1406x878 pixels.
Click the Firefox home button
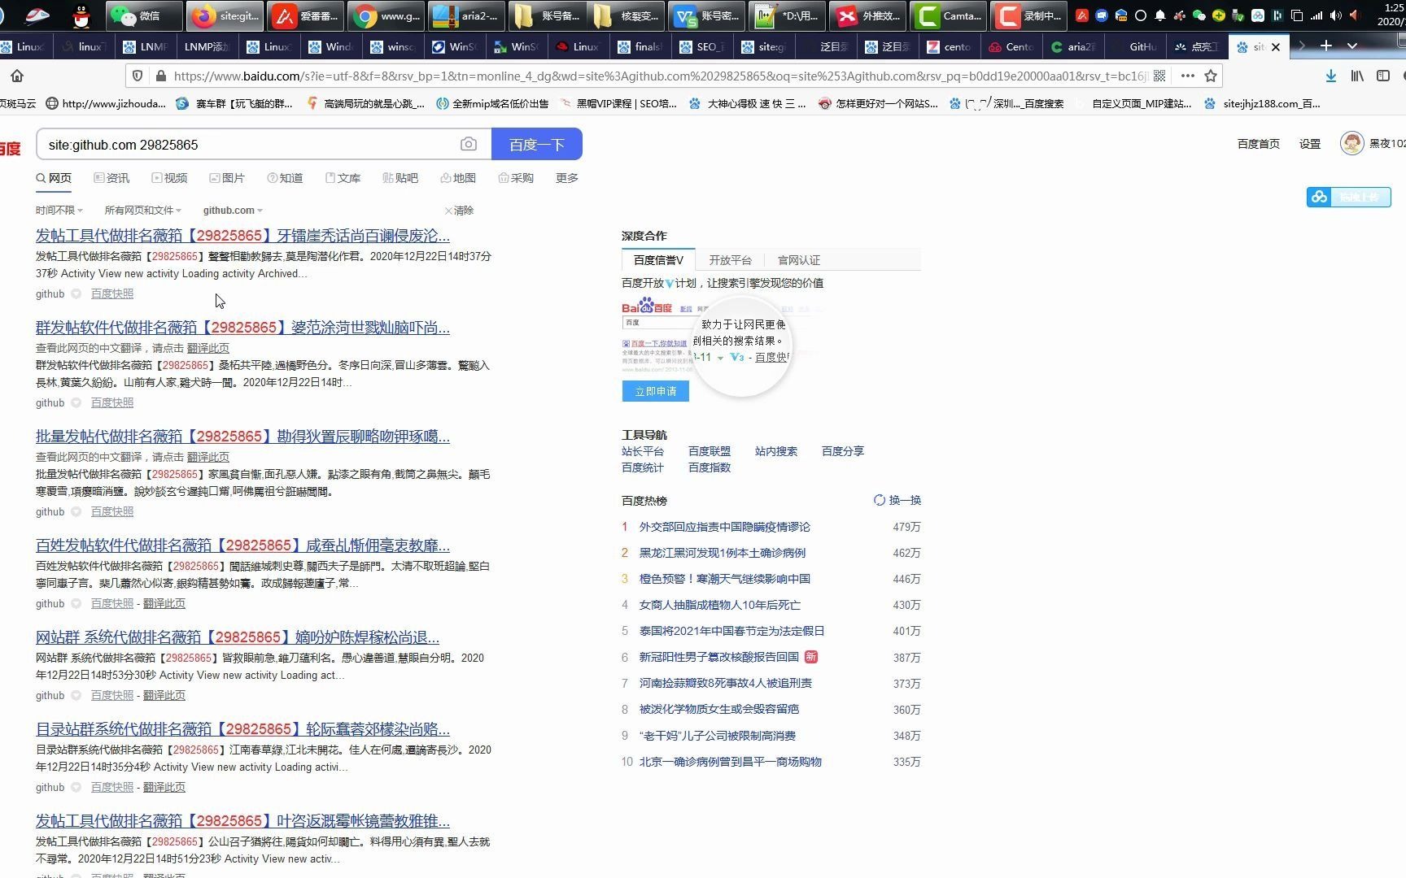[x=17, y=76]
